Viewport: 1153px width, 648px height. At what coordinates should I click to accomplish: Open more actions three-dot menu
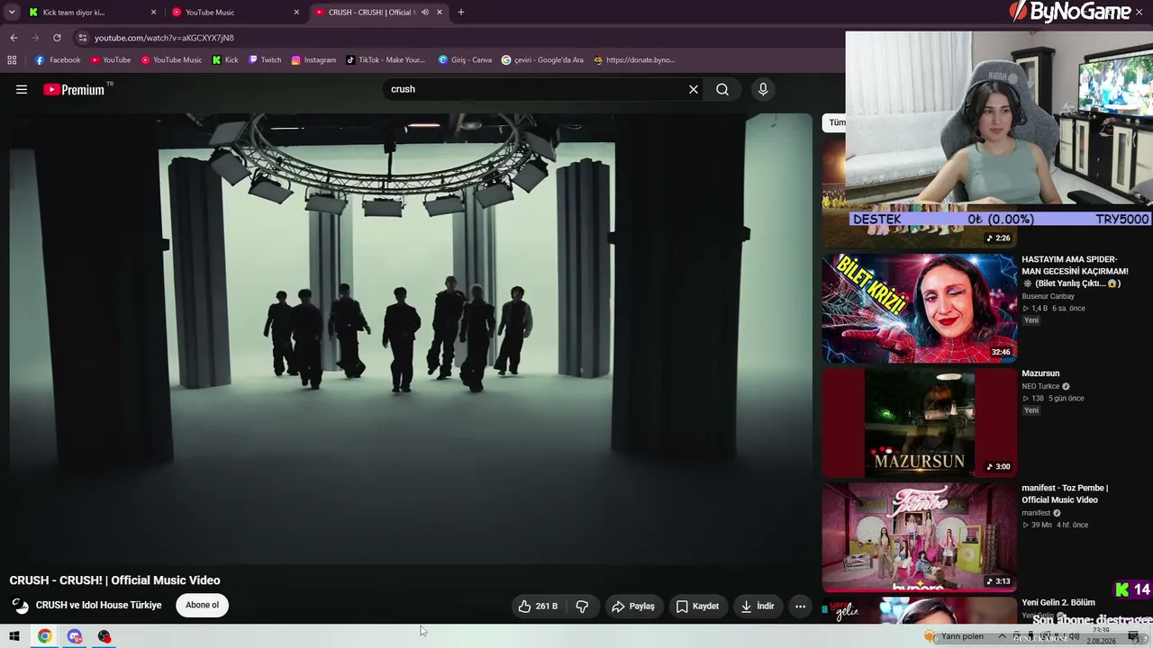[x=800, y=607]
